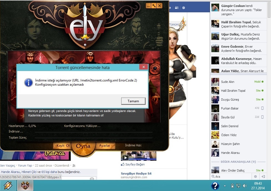
Task: Click the camera icon in comment box
Action: pos(92,179)
